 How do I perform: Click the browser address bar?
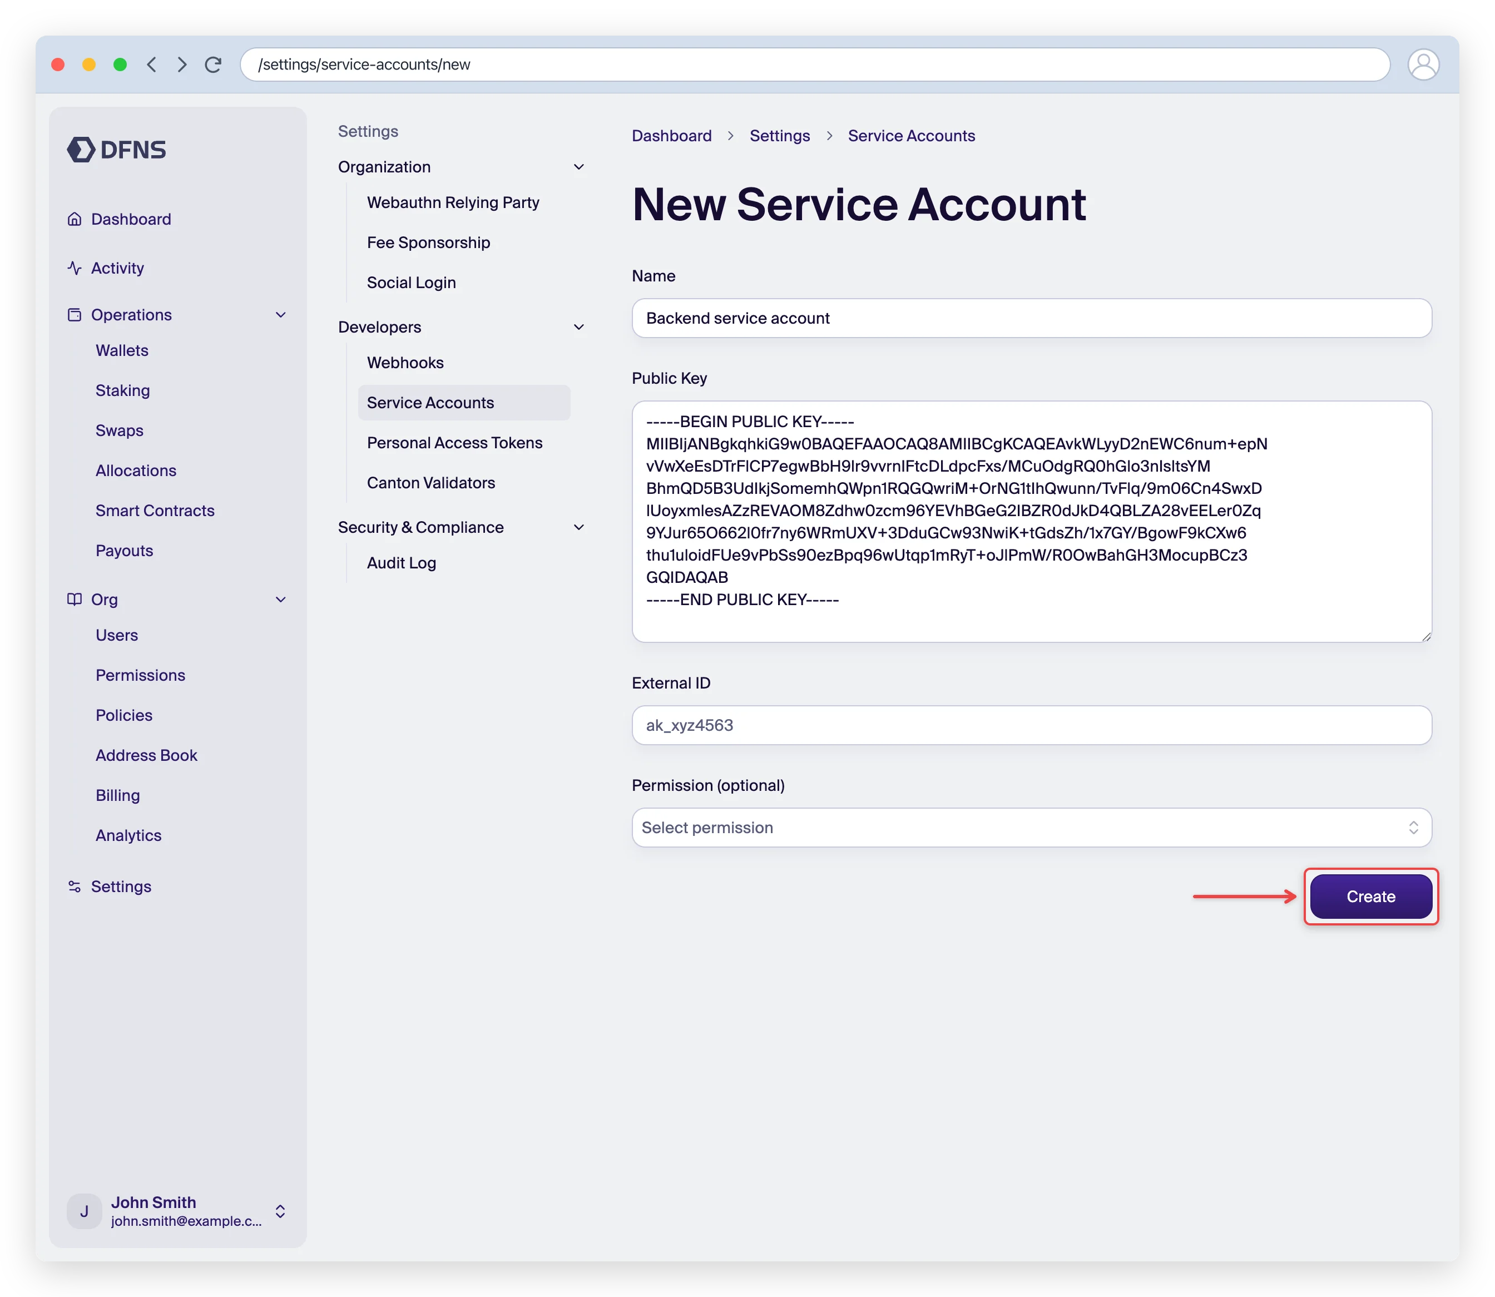[x=814, y=65]
